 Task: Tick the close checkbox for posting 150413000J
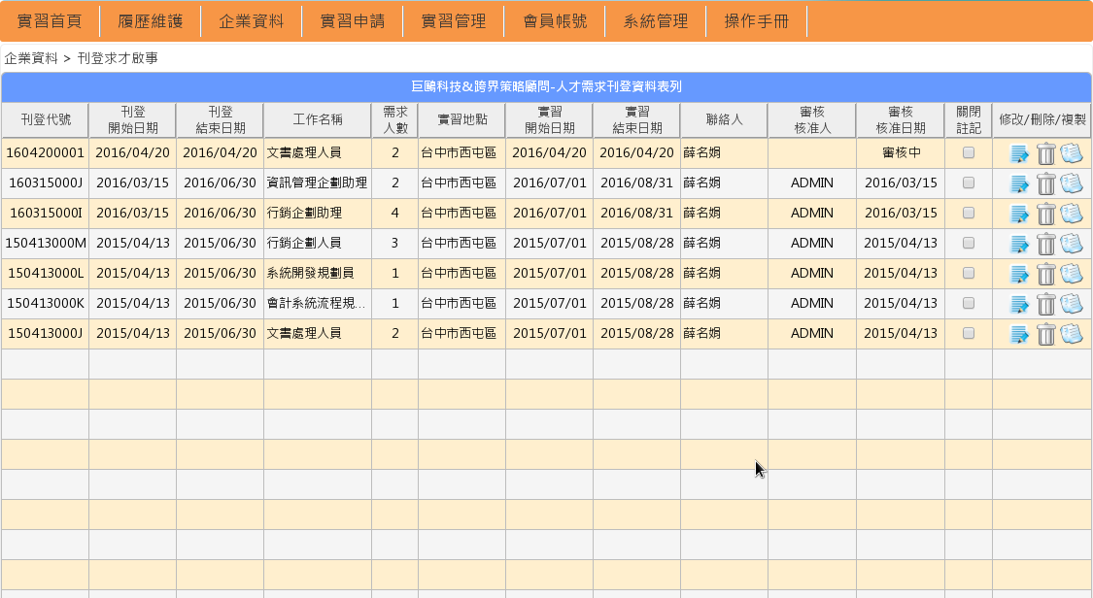969,333
